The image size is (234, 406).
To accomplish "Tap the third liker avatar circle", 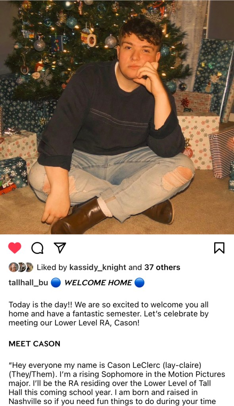I will tap(29, 267).
